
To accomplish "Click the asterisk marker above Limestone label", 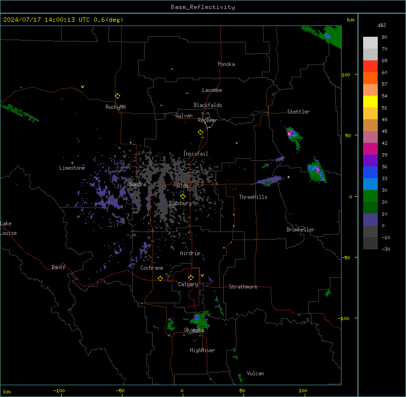I will (72, 163).
